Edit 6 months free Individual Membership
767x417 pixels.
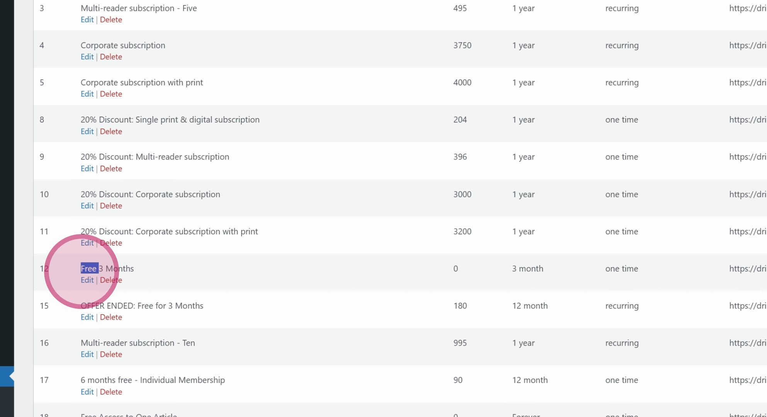(87, 392)
